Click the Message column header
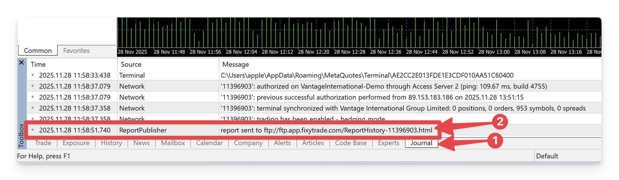Viewport: 619px width, 180px height. [235, 64]
